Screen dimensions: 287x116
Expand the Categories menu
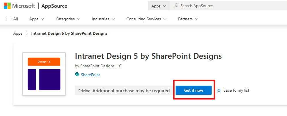tap(68, 19)
